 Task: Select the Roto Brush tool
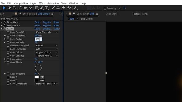point(69,8)
